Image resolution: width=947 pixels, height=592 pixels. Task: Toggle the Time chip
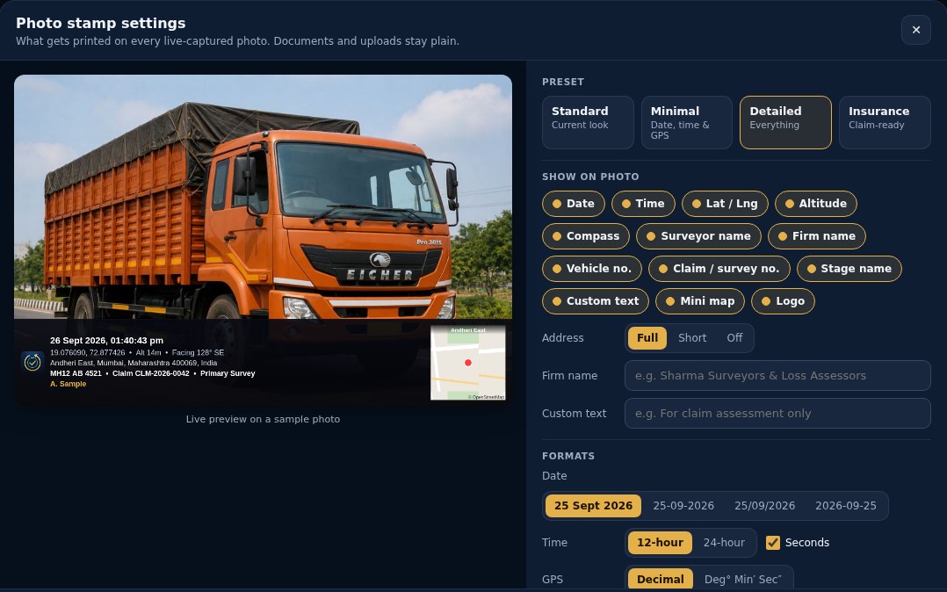pyautogui.click(x=643, y=204)
